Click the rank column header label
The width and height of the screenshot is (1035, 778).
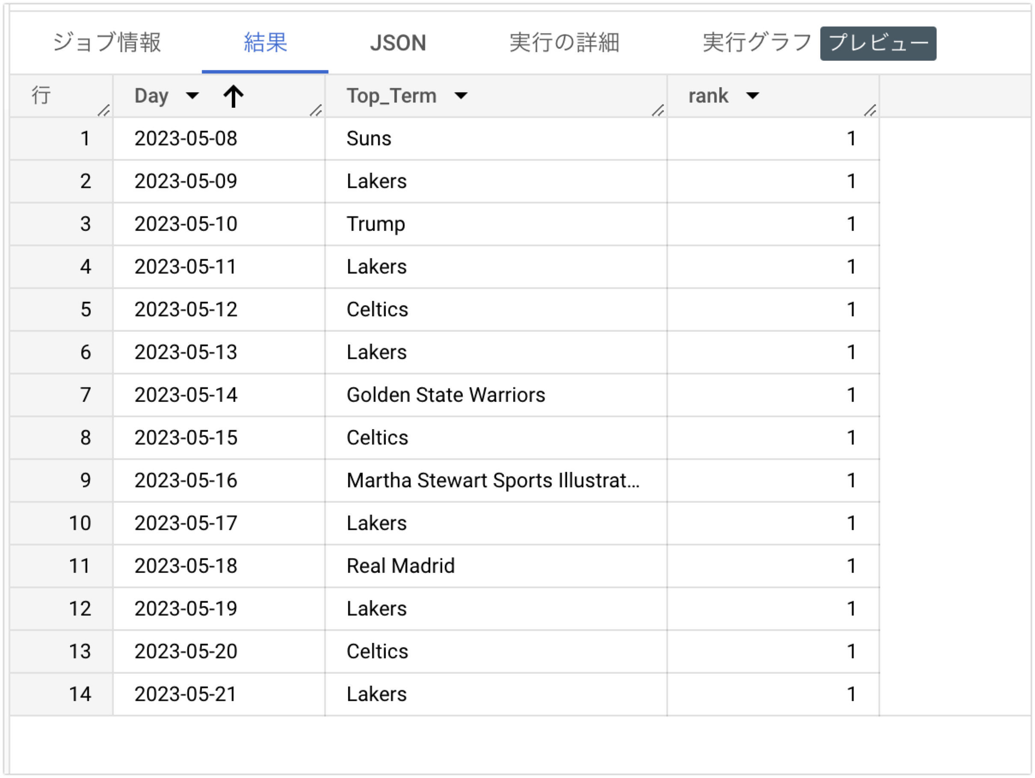point(708,96)
